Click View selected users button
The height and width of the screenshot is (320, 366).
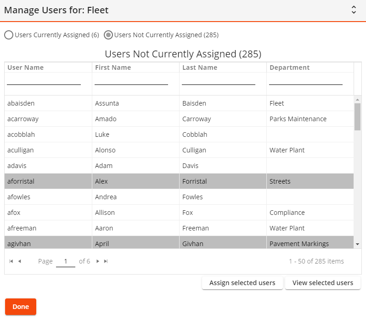tap(323, 283)
